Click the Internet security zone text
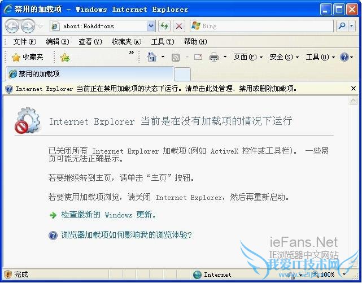 pos(217,275)
